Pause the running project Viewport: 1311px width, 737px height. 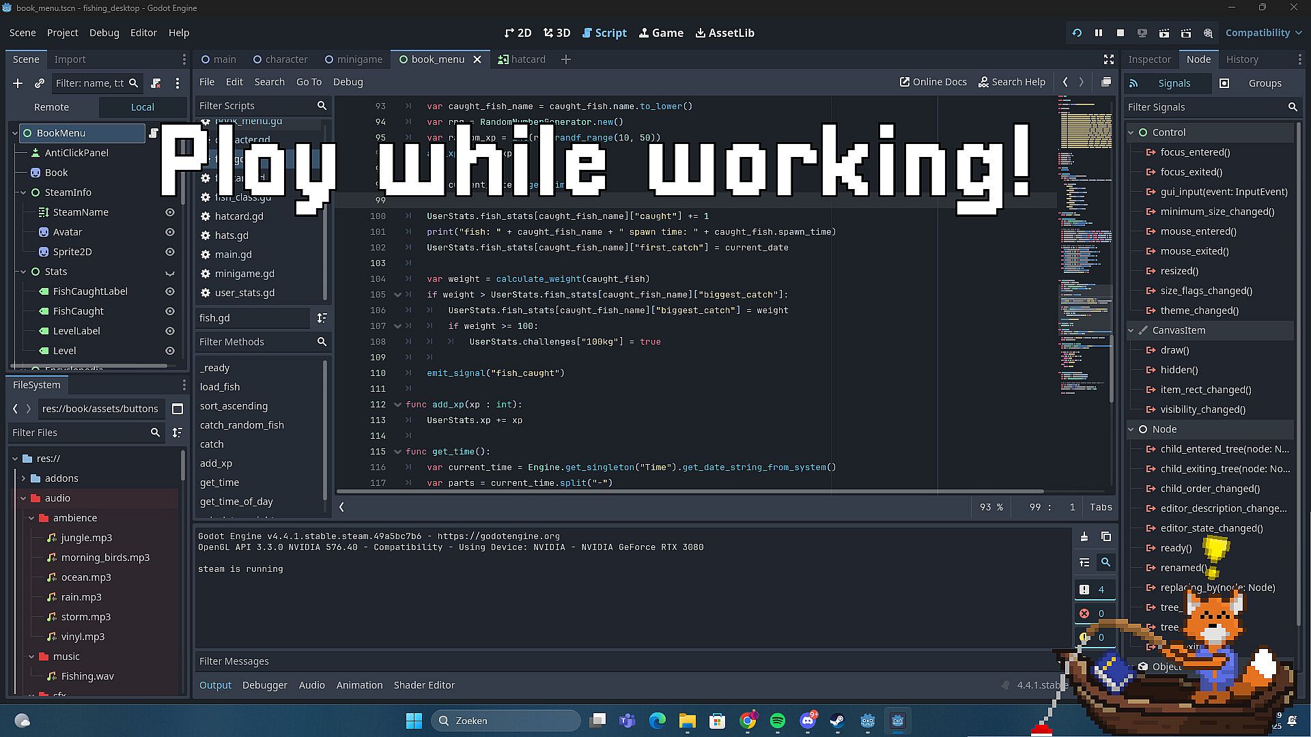tap(1098, 33)
